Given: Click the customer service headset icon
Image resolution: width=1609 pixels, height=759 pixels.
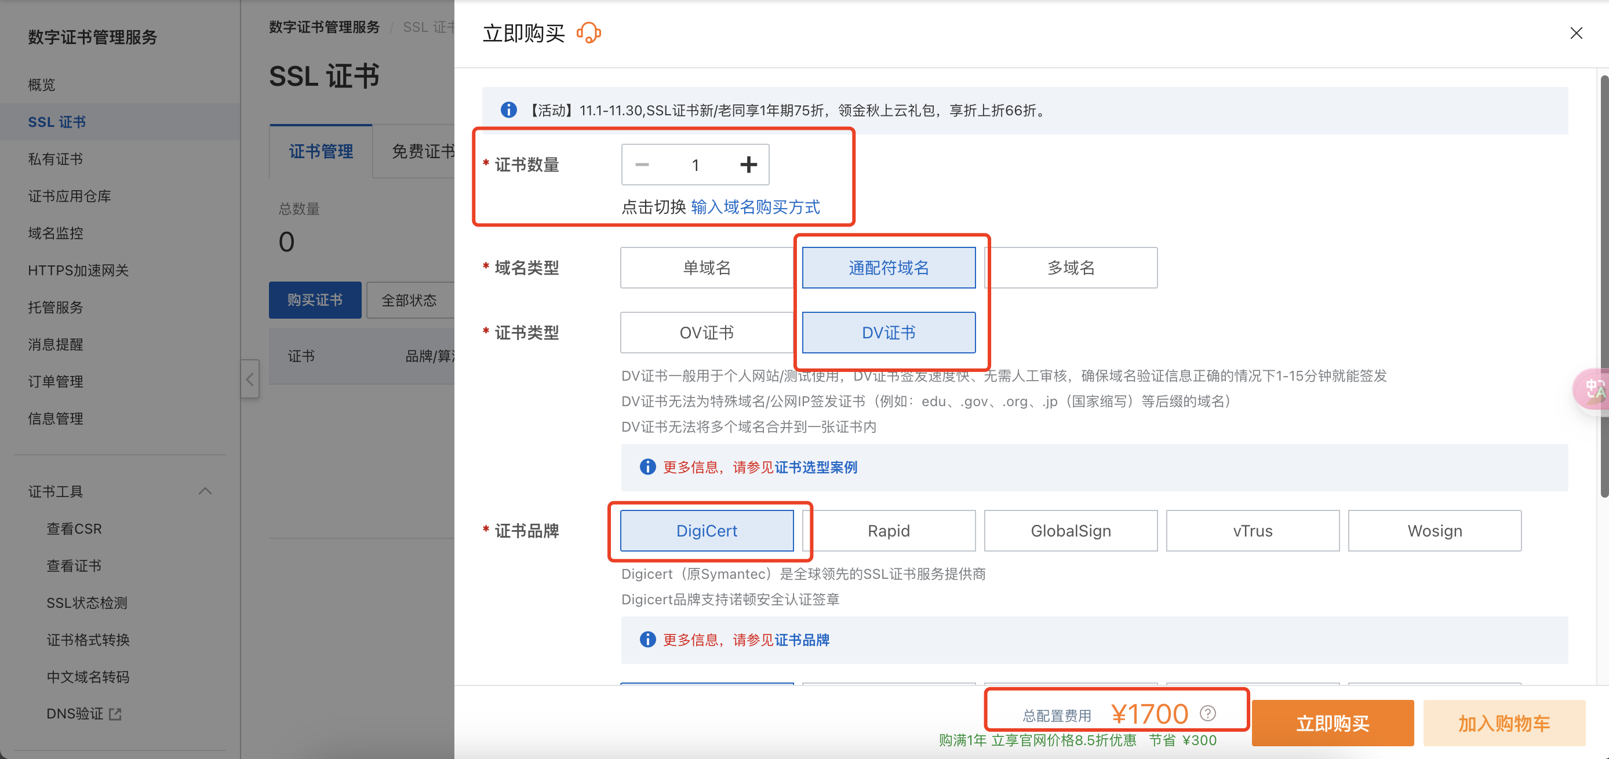Looking at the screenshot, I should pos(588,32).
